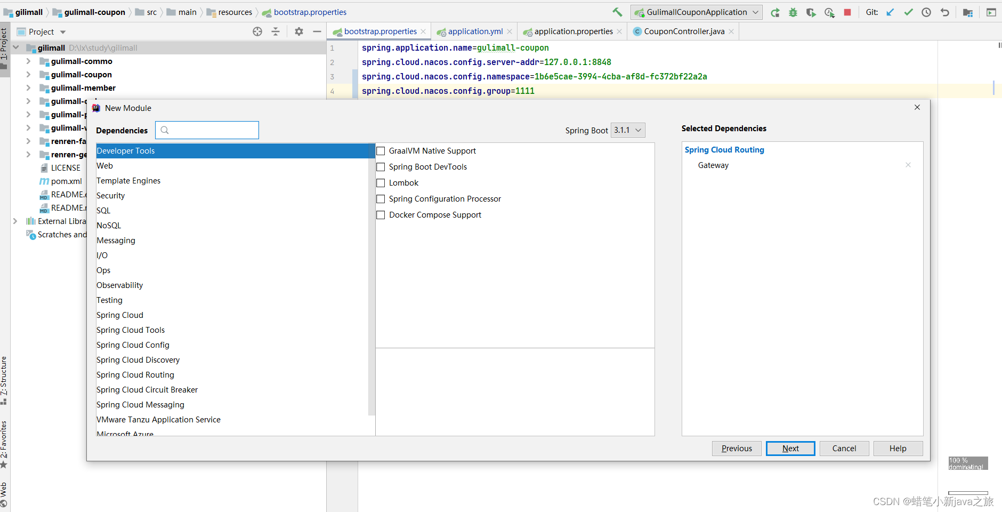Show Git history clock icon

click(926, 12)
